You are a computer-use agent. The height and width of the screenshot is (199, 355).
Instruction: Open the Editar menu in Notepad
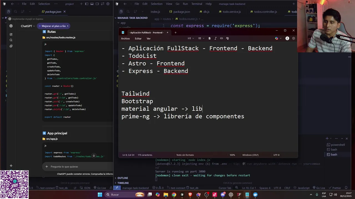(x=138, y=39)
